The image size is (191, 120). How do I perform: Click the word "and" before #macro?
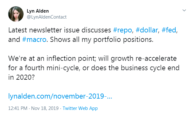tap(14, 40)
